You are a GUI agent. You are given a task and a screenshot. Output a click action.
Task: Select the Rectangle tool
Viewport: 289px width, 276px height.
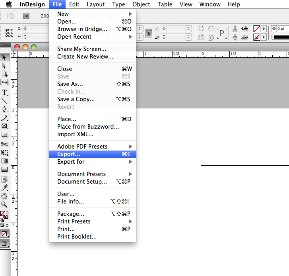4,135
